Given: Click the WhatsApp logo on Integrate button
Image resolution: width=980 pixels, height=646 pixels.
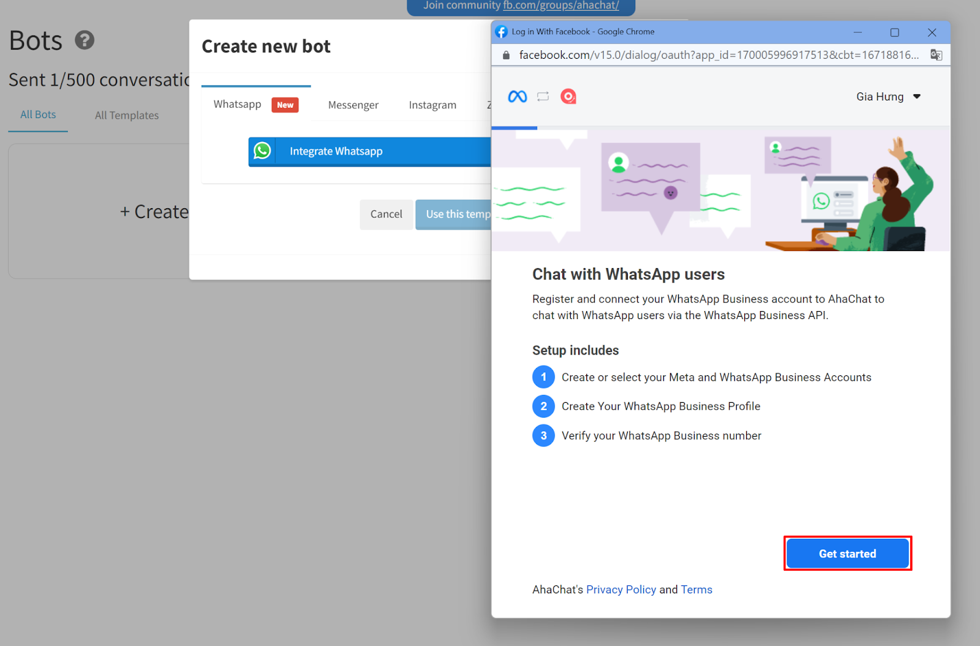Looking at the screenshot, I should click(262, 151).
